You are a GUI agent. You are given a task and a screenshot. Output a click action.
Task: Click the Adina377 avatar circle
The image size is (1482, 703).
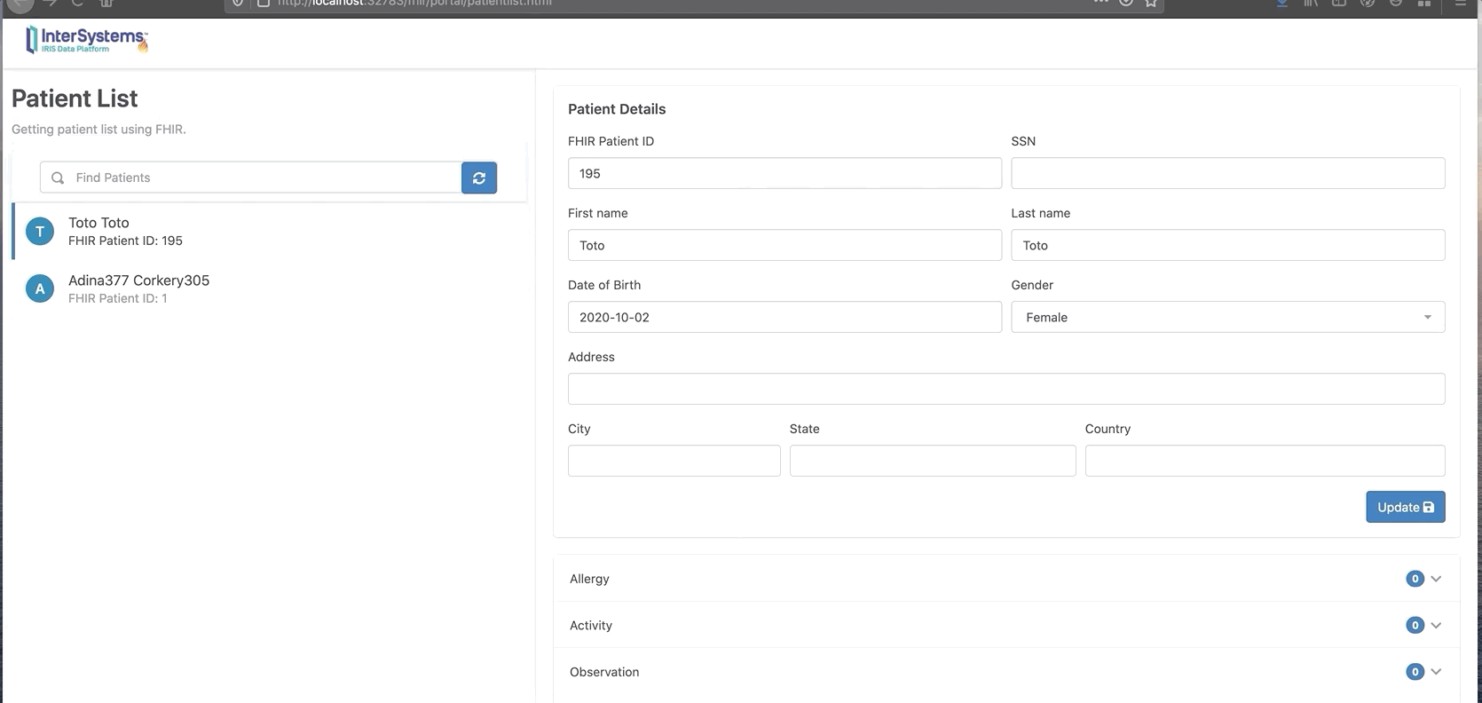pos(39,288)
